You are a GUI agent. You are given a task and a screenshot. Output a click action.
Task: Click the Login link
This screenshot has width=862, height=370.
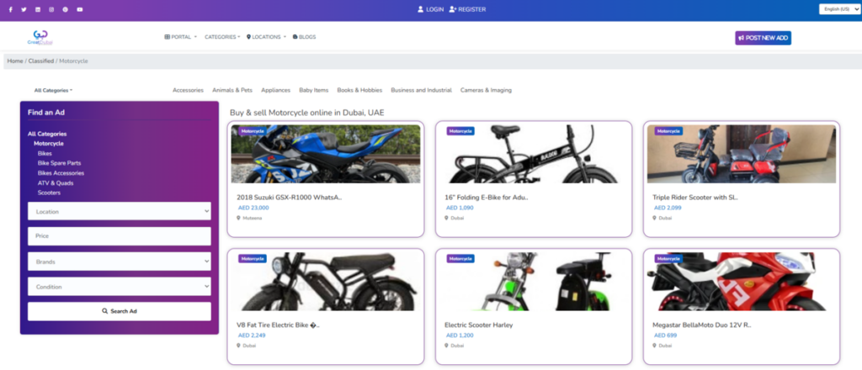(x=430, y=9)
